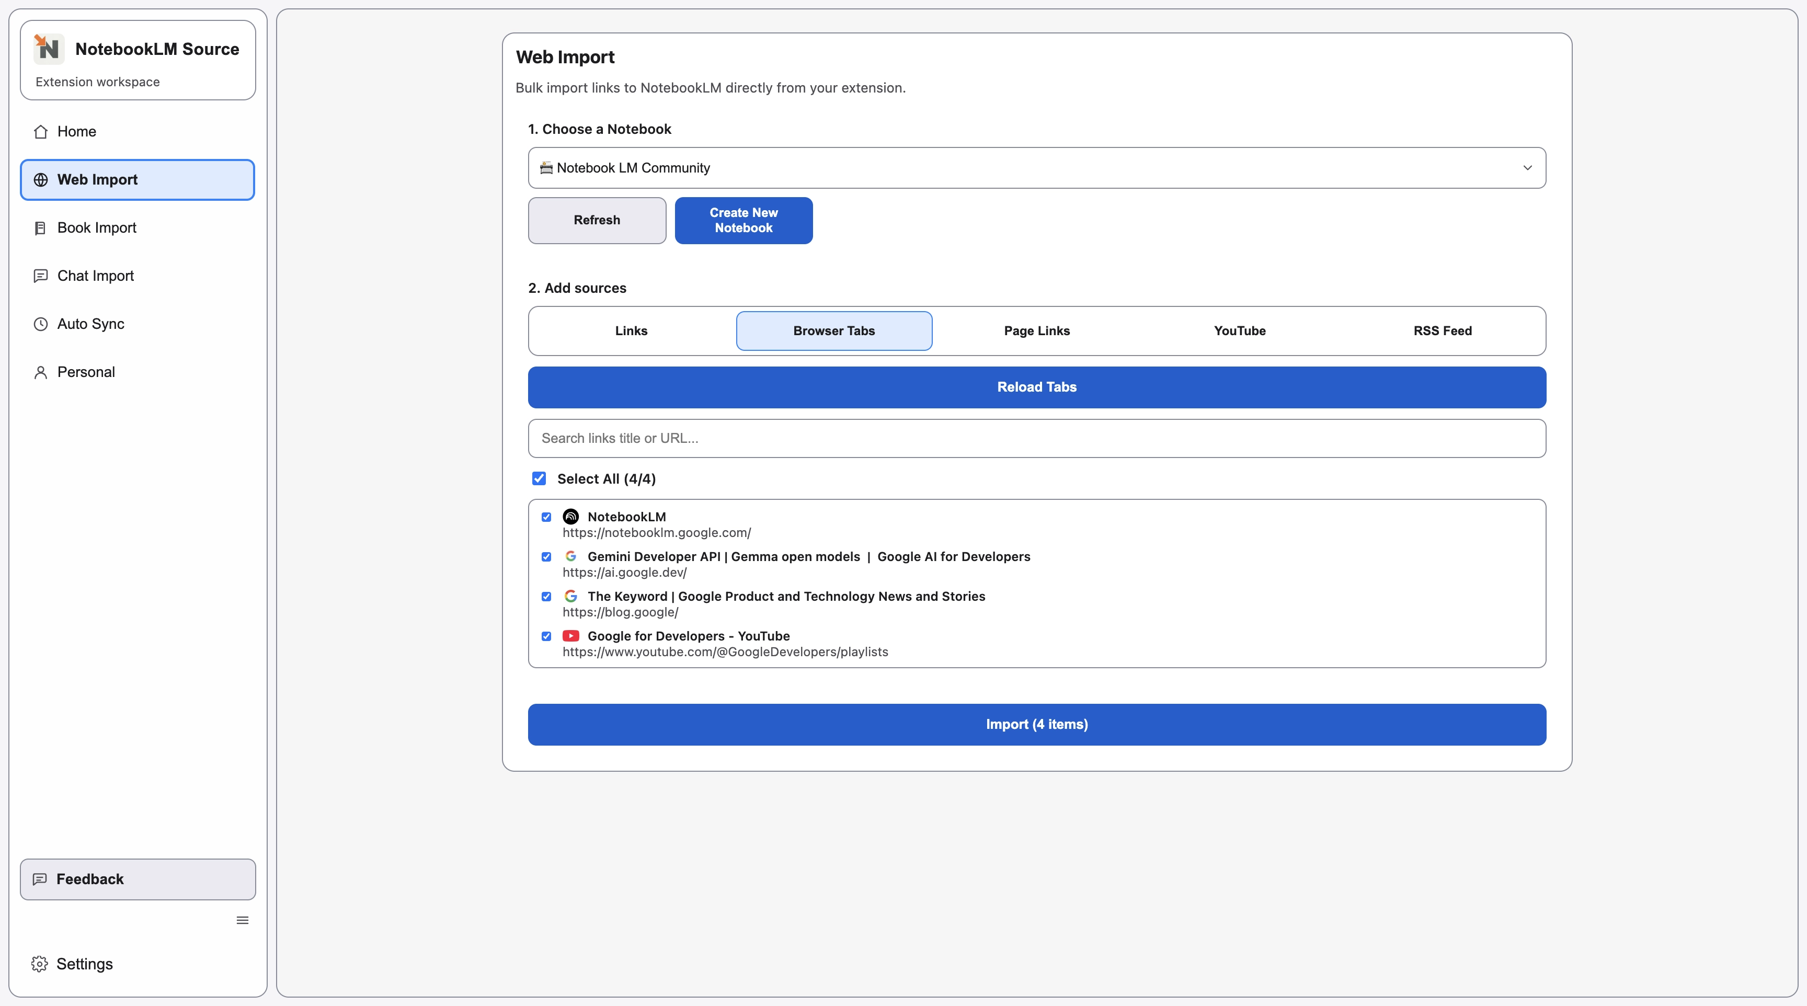Click the search links input field
The height and width of the screenshot is (1006, 1807).
click(1036, 438)
